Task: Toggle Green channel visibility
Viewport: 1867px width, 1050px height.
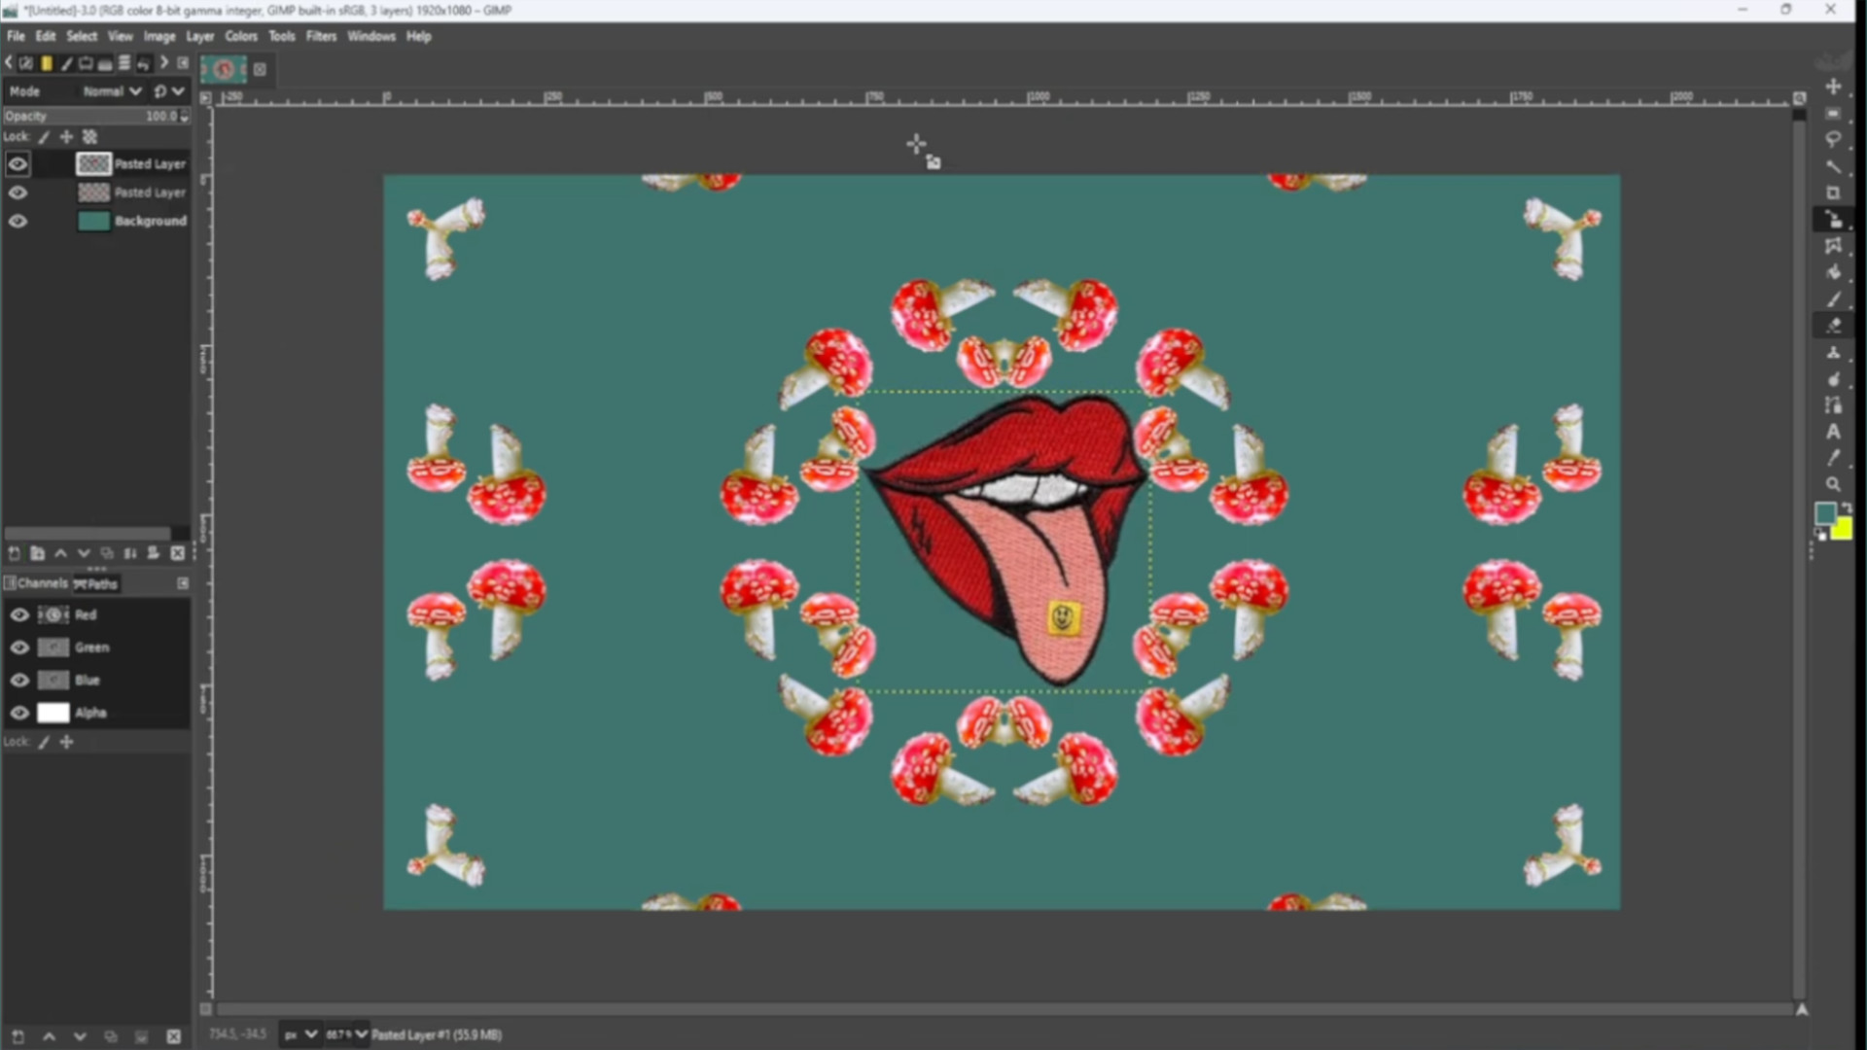Action: pos(19,647)
